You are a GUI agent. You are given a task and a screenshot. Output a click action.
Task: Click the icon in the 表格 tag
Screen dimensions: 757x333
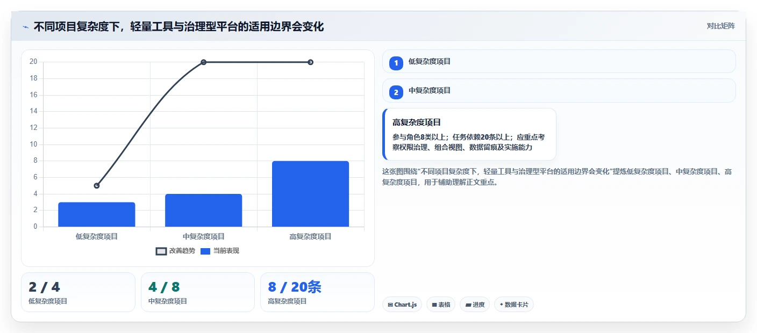[434, 305]
